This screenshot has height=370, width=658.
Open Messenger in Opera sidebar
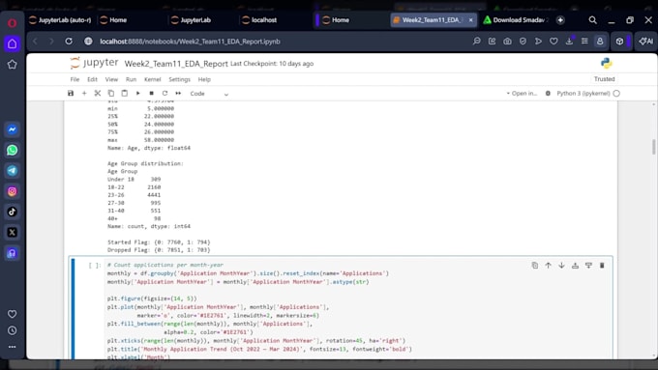pyautogui.click(x=13, y=129)
